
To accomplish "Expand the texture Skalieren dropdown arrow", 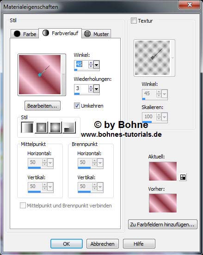I will click(165, 117).
